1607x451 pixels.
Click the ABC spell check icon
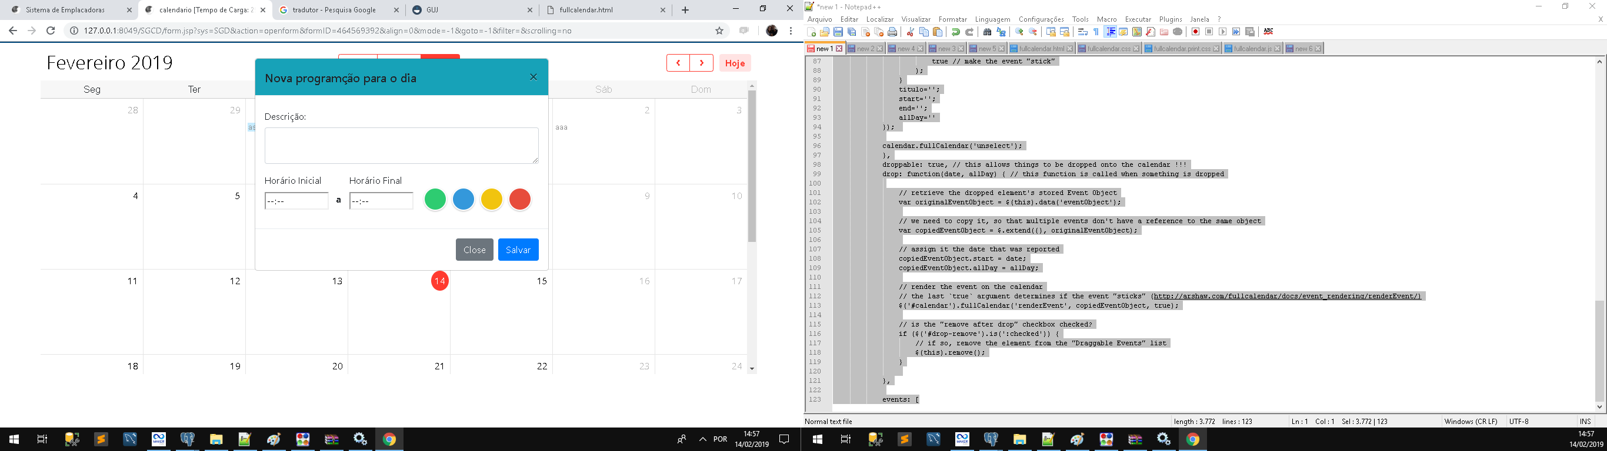[x=1268, y=32]
